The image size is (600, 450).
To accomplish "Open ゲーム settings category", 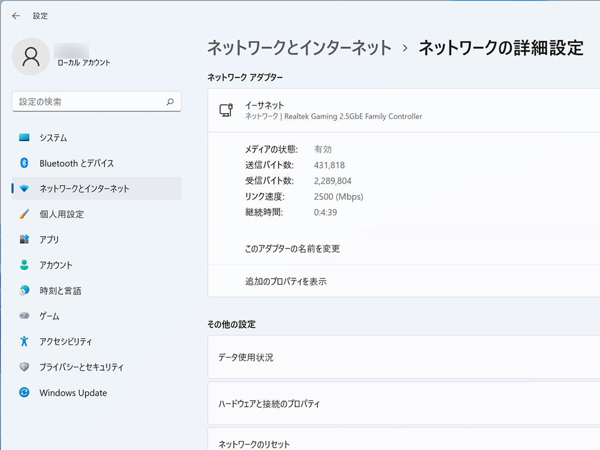I will pyautogui.click(x=49, y=316).
